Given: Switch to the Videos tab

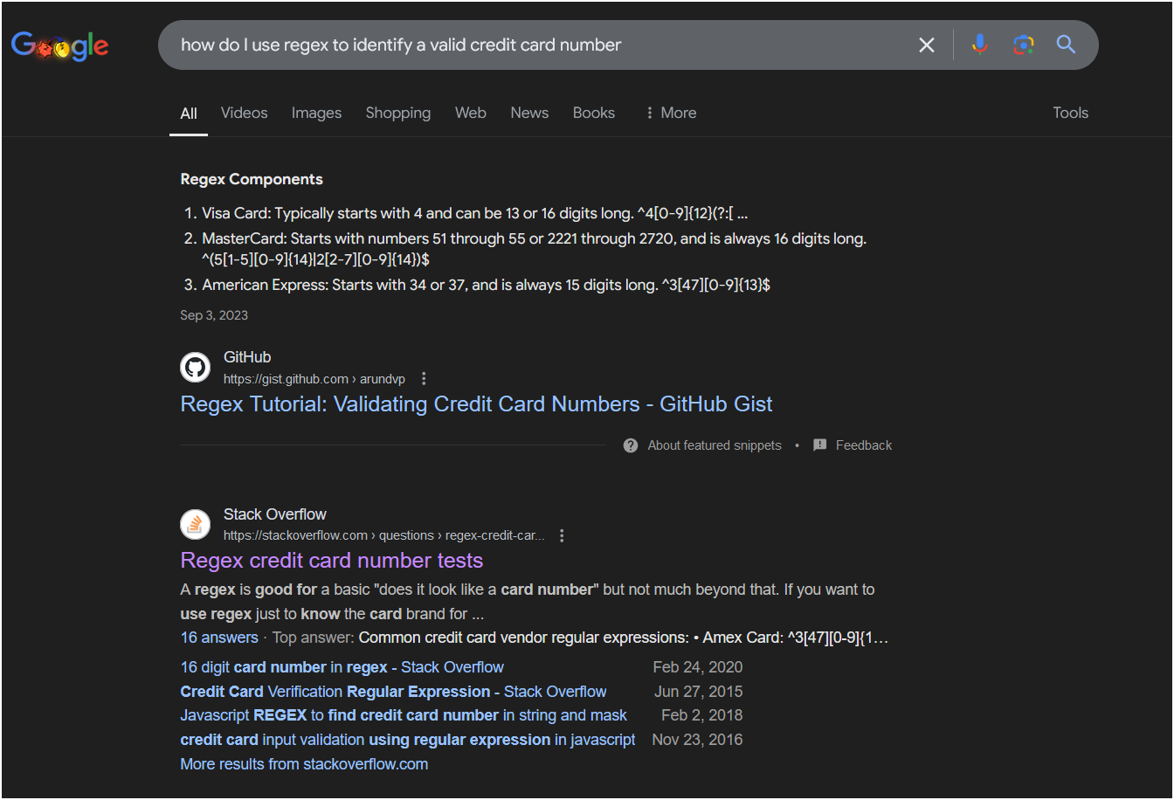Looking at the screenshot, I should tap(245, 113).
